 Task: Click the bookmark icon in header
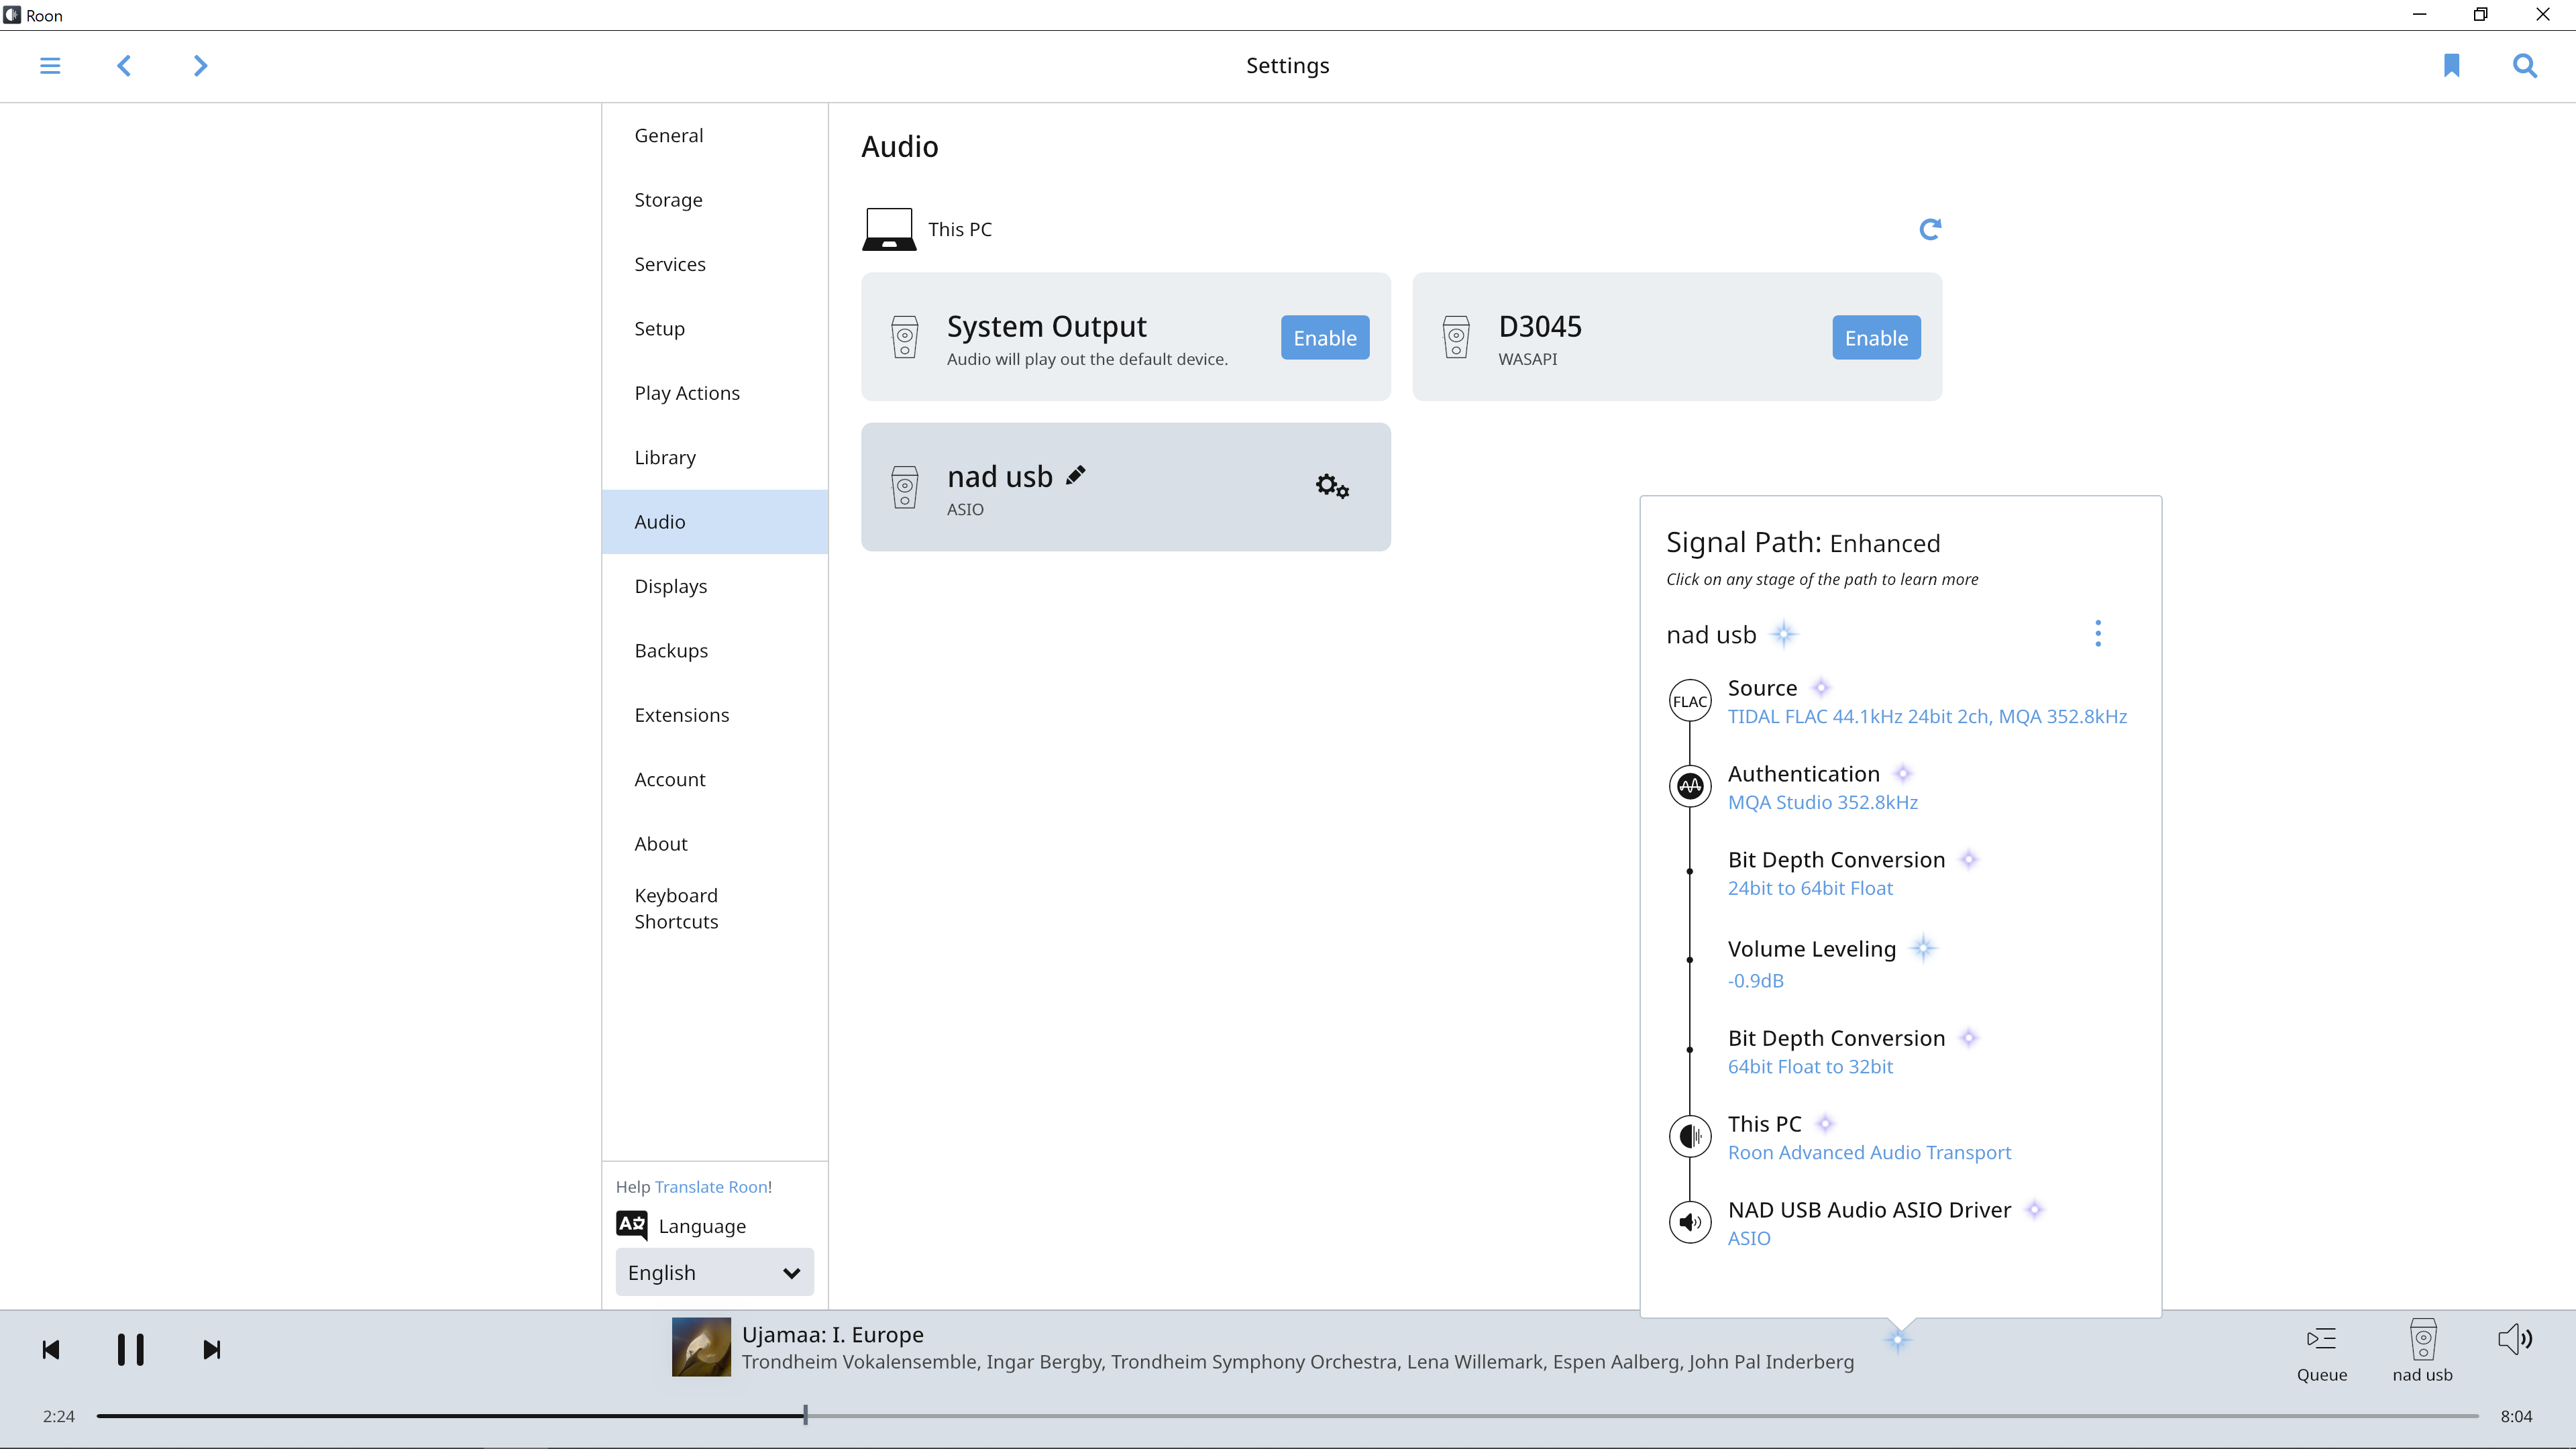click(x=2451, y=66)
